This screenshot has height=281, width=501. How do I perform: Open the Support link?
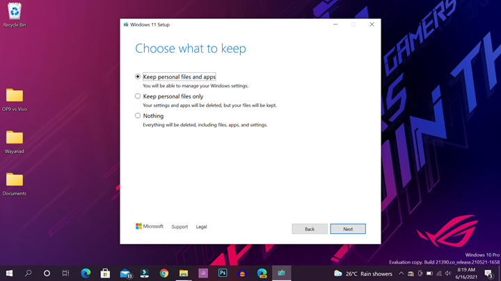(x=180, y=227)
